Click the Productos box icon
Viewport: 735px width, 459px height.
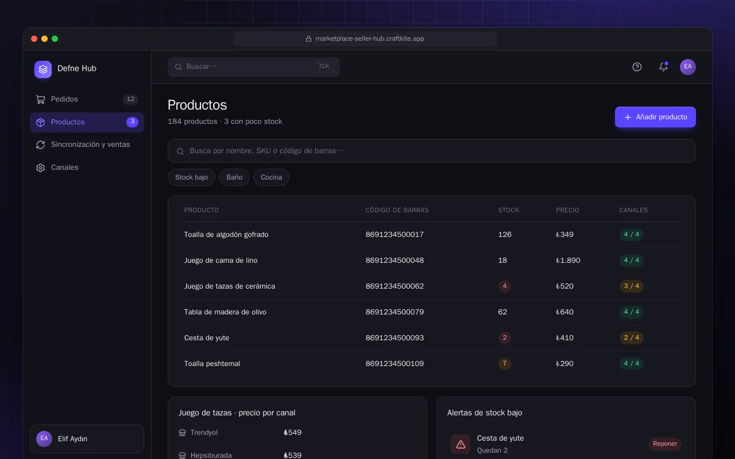tap(40, 122)
